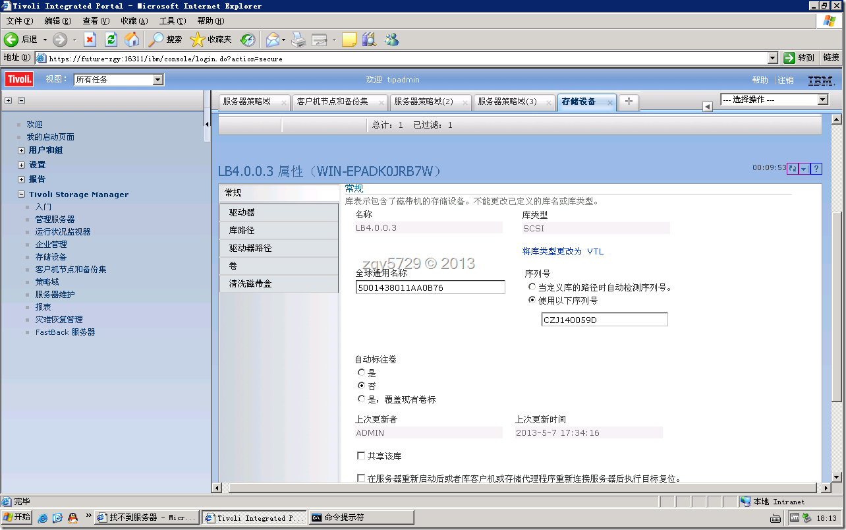Select 是，覆盖现有卷标 radio option
Image resolution: width=846 pixels, height=530 pixels.
pos(361,399)
